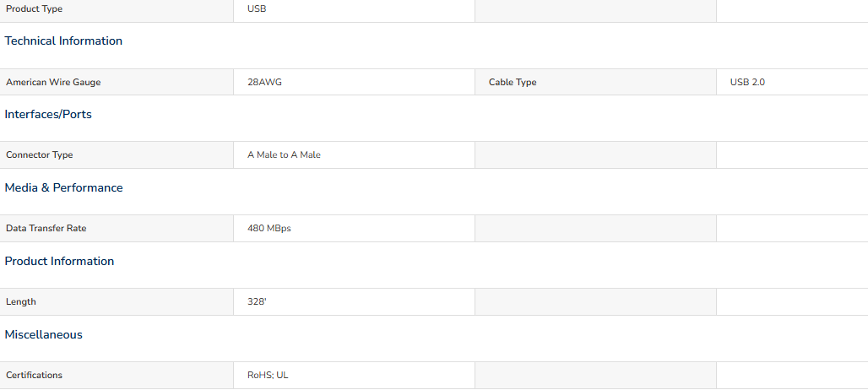Viewport: 868px width, 390px height.
Task: Select the 328' length value
Action: pos(258,302)
